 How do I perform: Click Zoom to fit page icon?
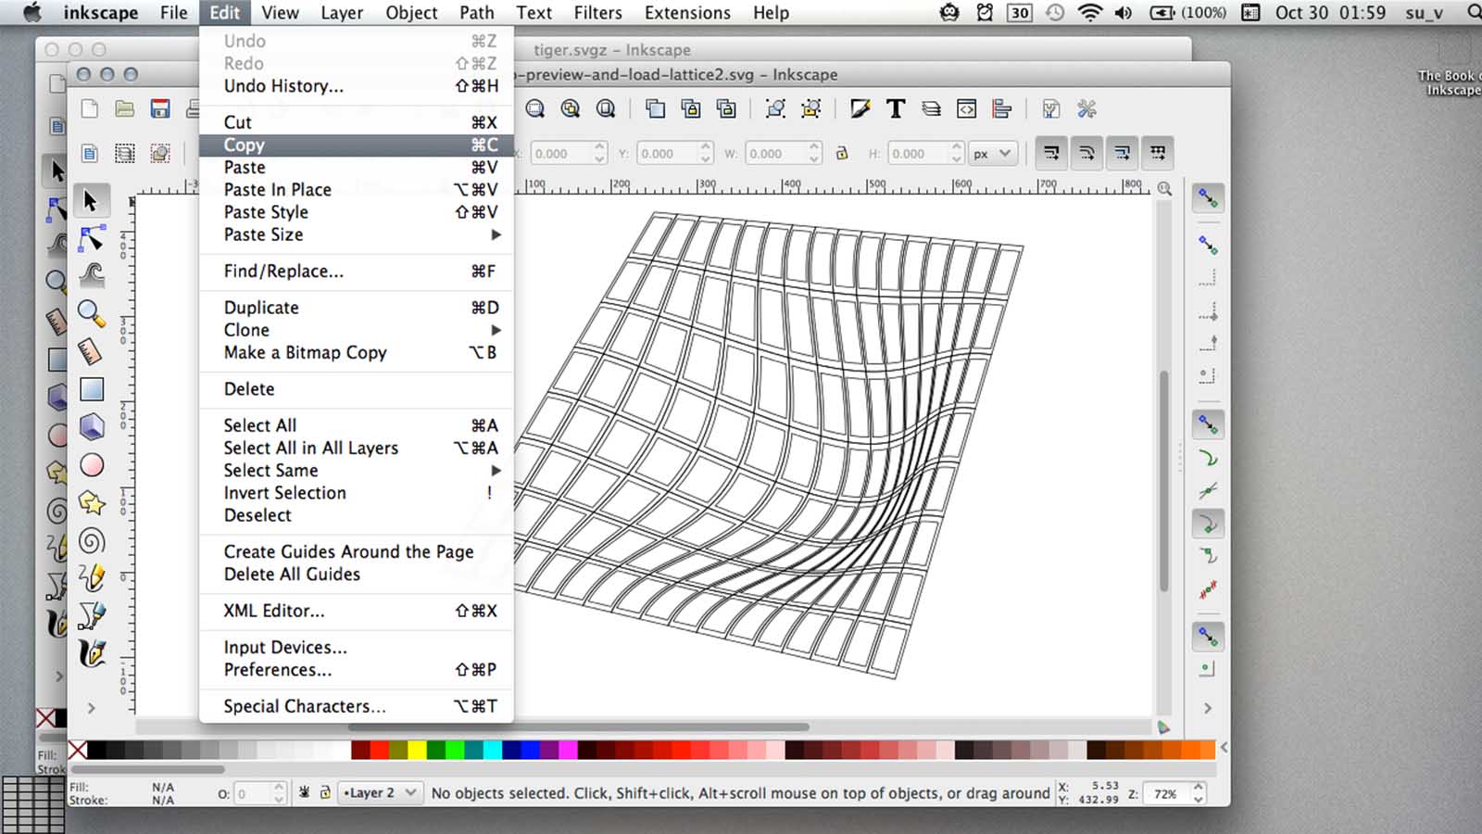click(606, 109)
